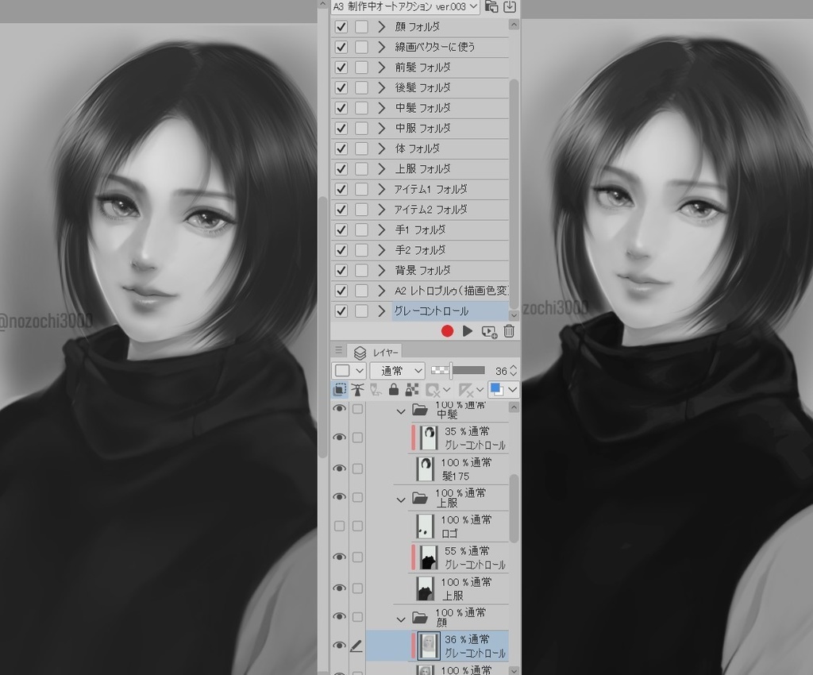813x675 pixels.
Task: Select the 35% グレーコントロール layer thumbnail
Action: [x=428, y=438]
